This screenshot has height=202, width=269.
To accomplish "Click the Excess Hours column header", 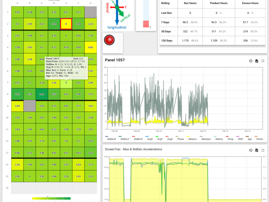I will point(250,3).
